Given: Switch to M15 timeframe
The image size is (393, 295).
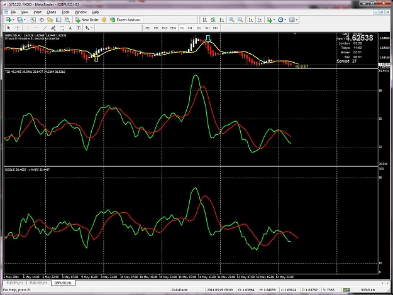Looking at the screenshot, I should click(164, 28).
